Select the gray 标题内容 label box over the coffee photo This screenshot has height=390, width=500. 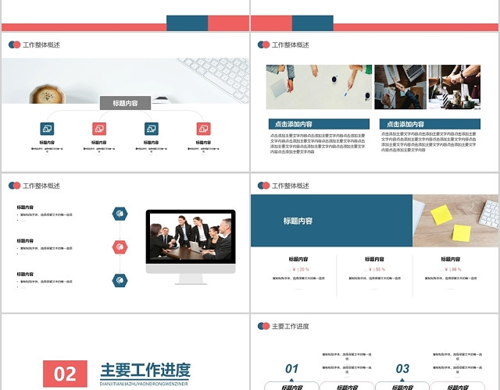coord(125,103)
